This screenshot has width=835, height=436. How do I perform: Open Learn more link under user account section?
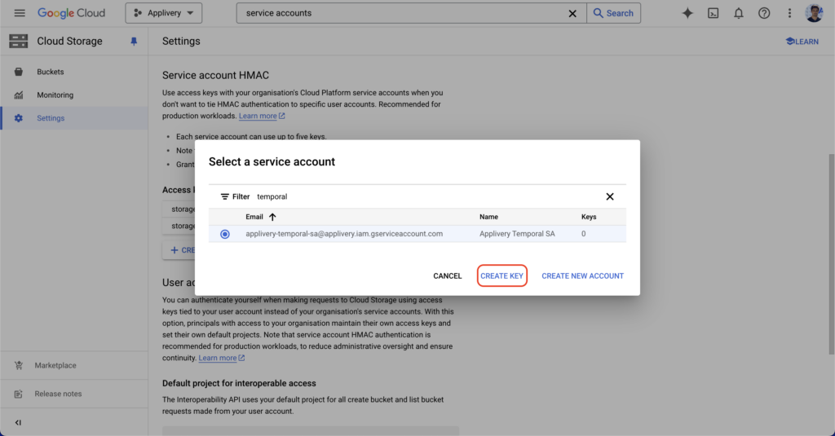coord(222,359)
